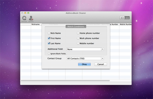Switch to the single pane view button
The width and height of the screenshot is (153, 99).
127,18
